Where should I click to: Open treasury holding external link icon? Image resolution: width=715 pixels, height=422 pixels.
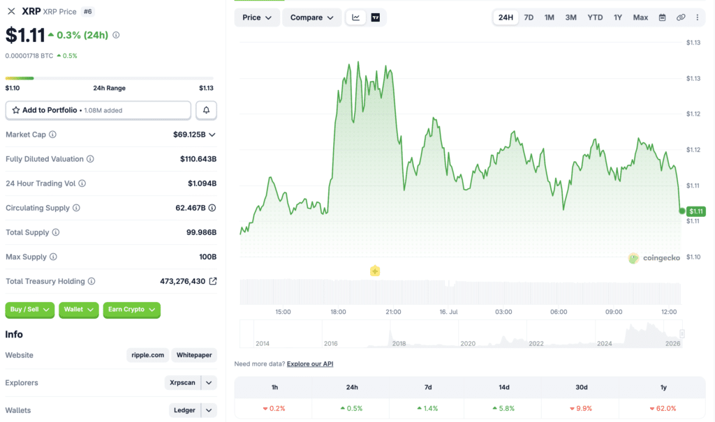point(213,281)
